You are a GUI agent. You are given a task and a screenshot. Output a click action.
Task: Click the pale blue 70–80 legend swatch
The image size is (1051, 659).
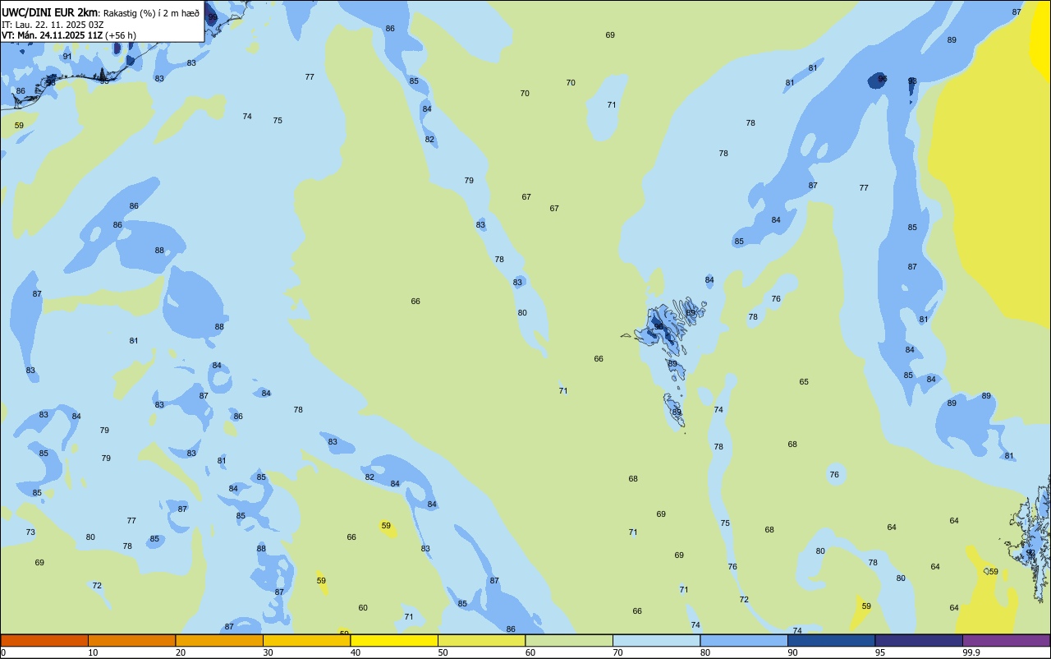tap(656, 640)
